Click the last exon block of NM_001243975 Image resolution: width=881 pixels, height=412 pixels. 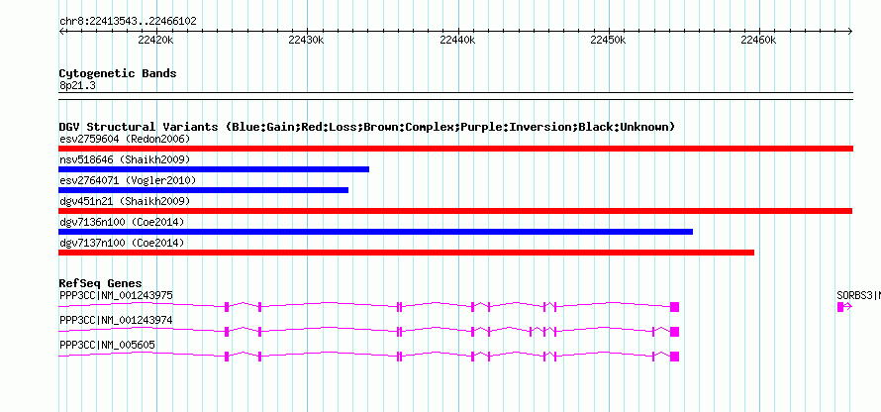point(675,307)
